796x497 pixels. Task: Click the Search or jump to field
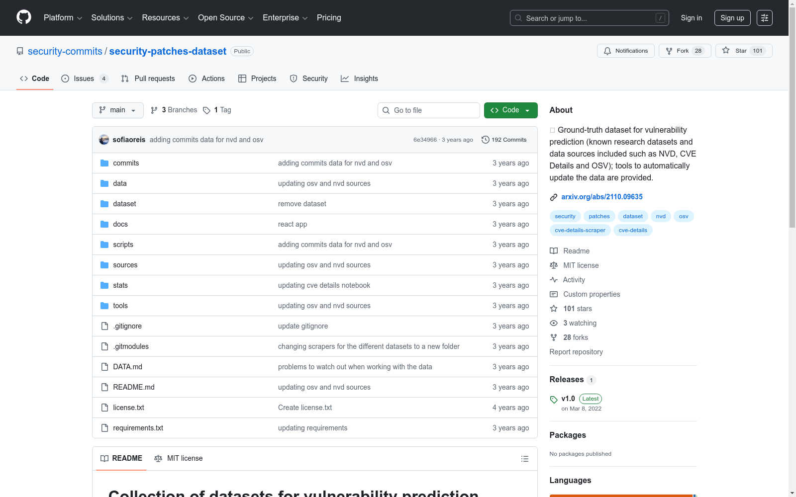coord(590,18)
